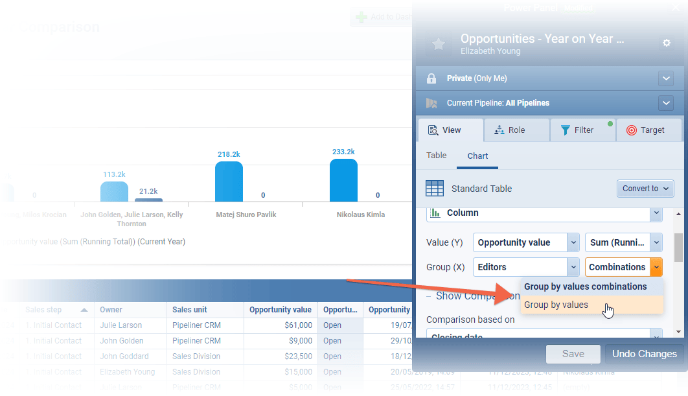This screenshot has width=688, height=396.
Task: Click the Private lock icon
Action: coord(431,78)
